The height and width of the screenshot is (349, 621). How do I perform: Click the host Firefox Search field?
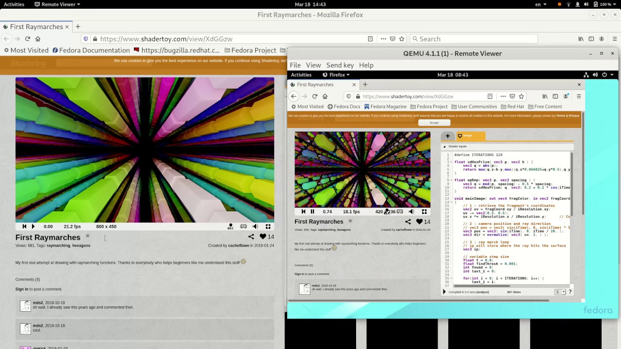tap(474, 39)
